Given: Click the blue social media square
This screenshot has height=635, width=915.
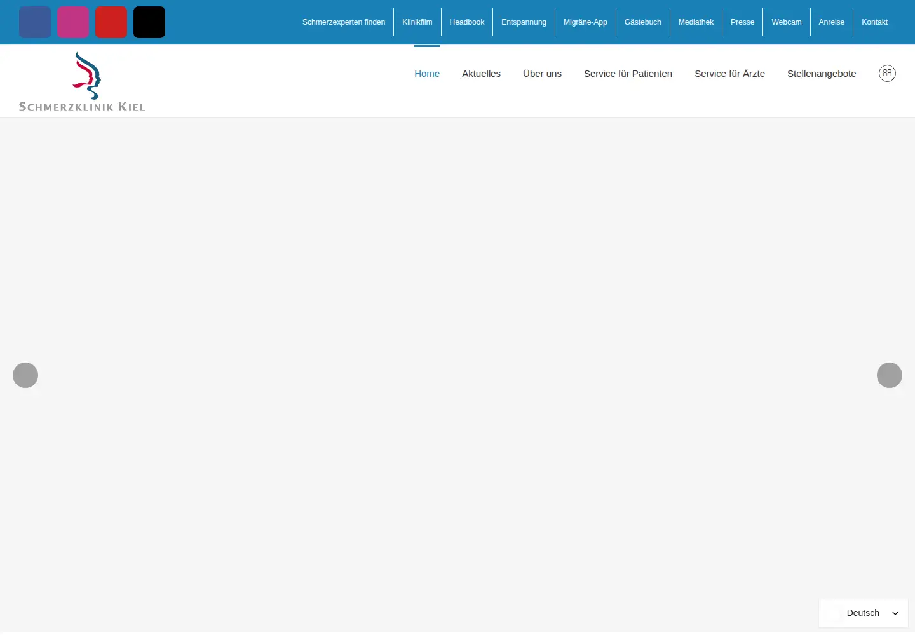Looking at the screenshot, I should pyautogui.click(x=35, y=22).
